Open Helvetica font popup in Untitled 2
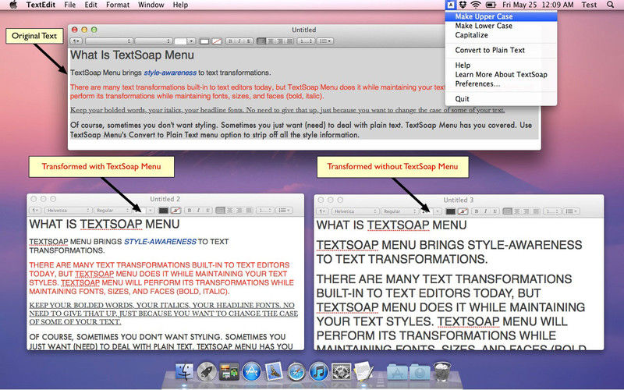The height and width of the screenshot is (390, 624). [68, 210]
